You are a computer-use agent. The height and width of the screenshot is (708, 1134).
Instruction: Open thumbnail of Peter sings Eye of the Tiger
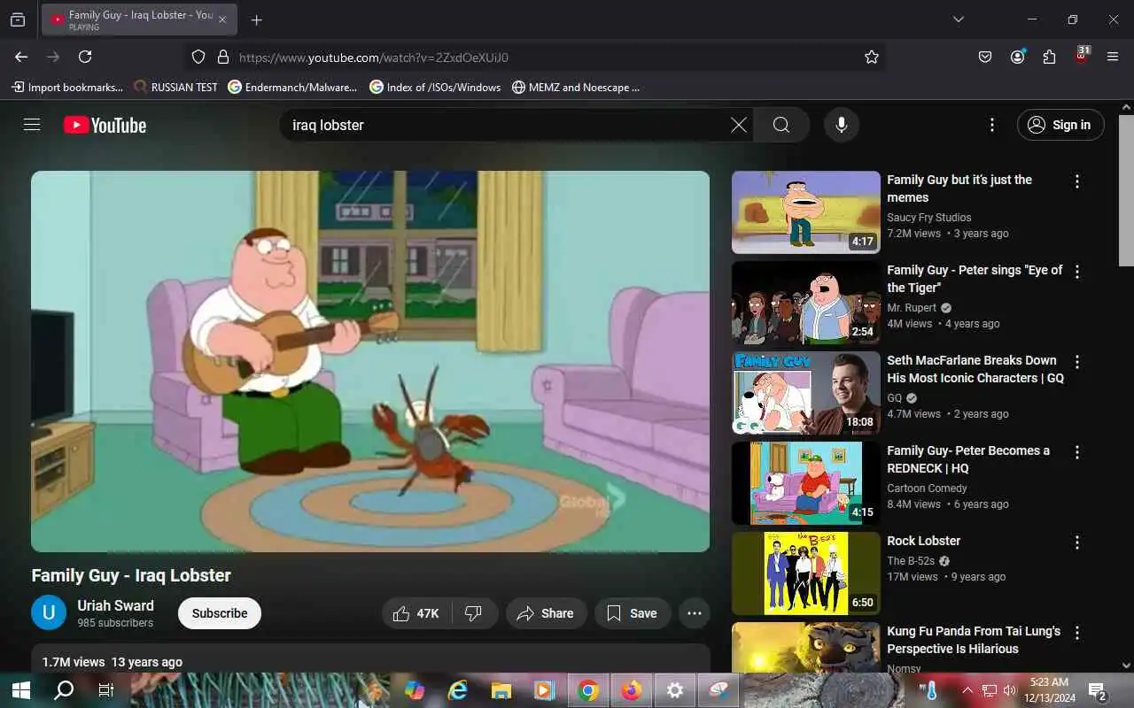pos(806,303)
